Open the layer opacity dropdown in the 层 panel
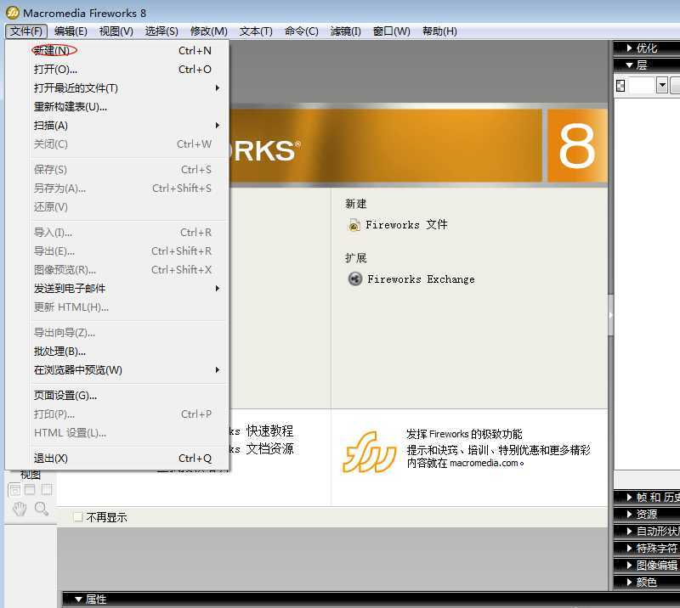680x608 pixels. [662, 85]
